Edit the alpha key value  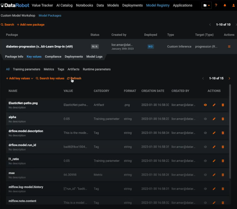214,119
